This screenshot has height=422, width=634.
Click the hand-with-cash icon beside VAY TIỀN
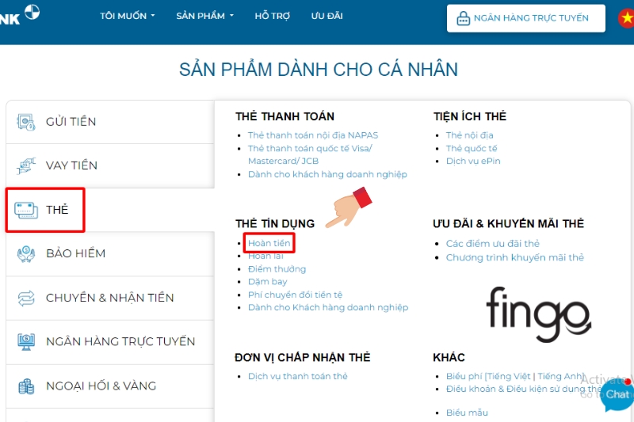26,165
